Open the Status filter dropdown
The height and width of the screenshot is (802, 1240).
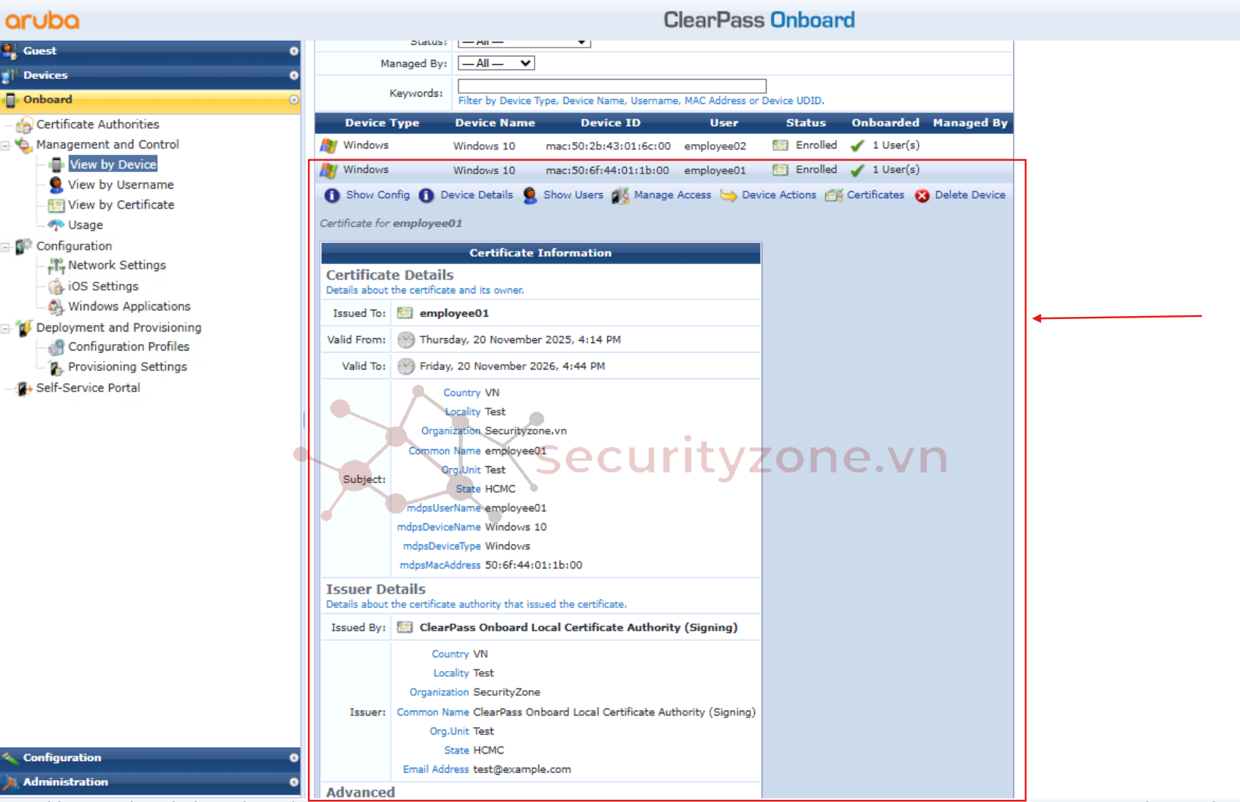(x=523, y=42)
